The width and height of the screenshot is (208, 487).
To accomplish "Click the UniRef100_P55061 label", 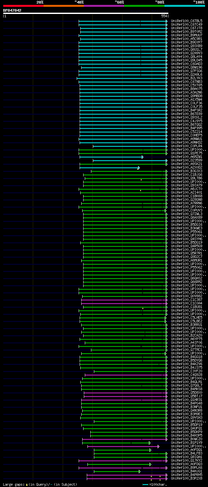I will [x=187, y=232].
